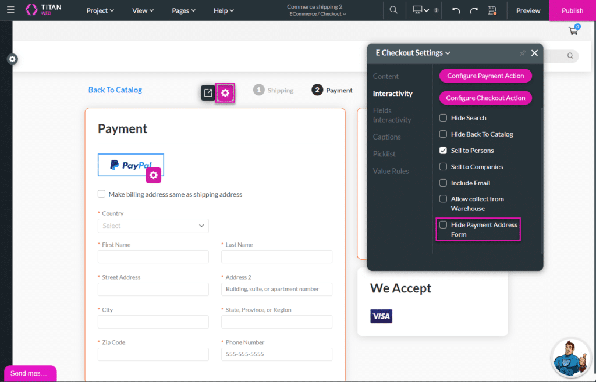Click the undo arrow icon
This screenshot has width=596, height=382.
[456, 10]
